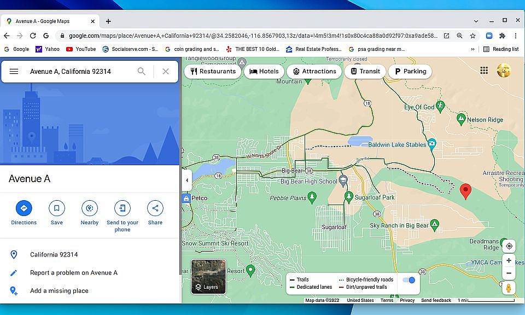525x315 pixels.
Task: Click the search magnifier in Maps search box
Action: click(142, 71)
